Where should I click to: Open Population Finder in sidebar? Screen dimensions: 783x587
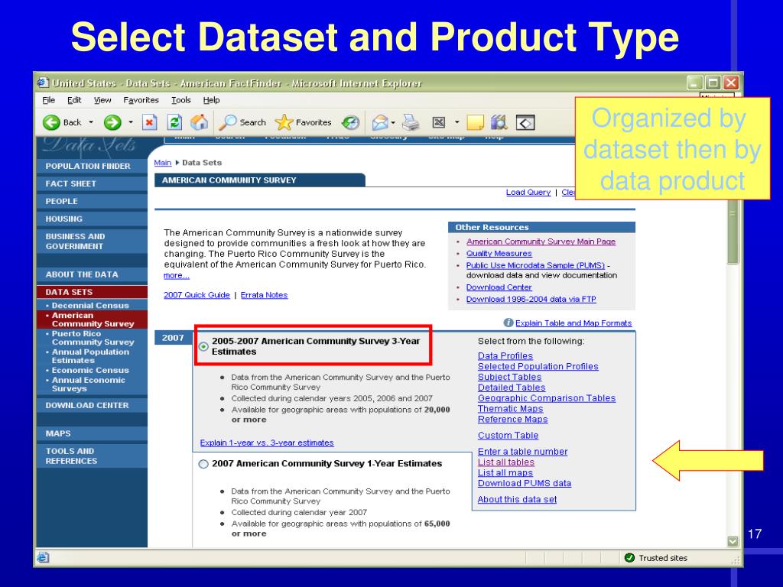pos(92,166)
